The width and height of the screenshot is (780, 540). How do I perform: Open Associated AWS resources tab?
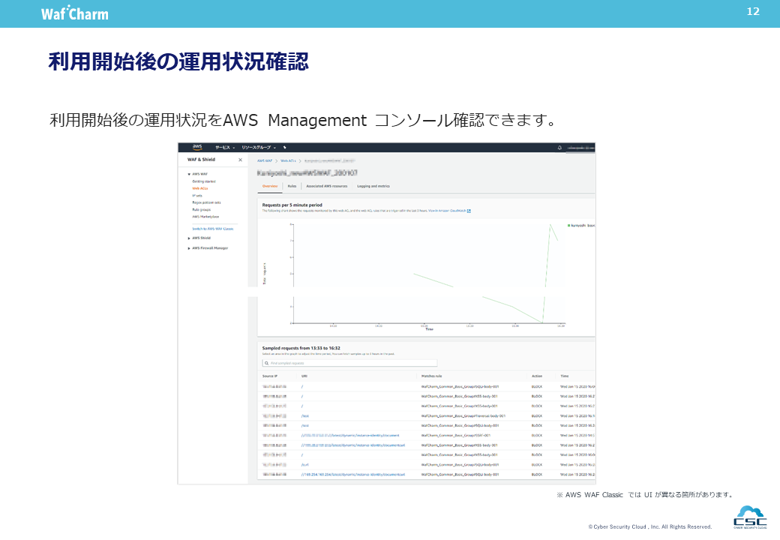coord(326,186)
